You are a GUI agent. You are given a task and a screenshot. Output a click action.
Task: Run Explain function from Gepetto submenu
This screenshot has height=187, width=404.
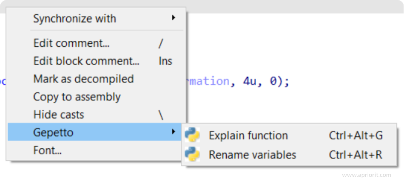coord(289,135)
